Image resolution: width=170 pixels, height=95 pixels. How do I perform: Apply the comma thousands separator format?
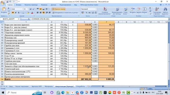tap(90, 13)
